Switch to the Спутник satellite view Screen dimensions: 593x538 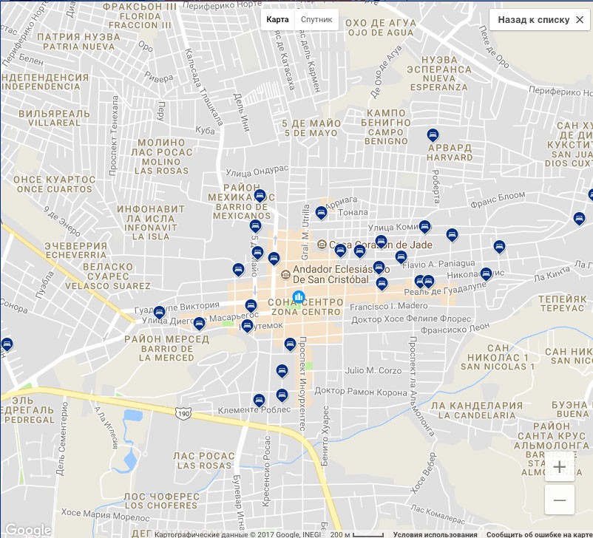click(x=316, y=20)
